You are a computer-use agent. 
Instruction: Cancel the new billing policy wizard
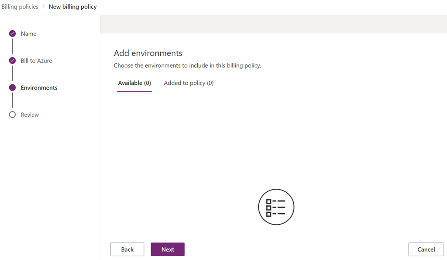click(x=426, y=250)
